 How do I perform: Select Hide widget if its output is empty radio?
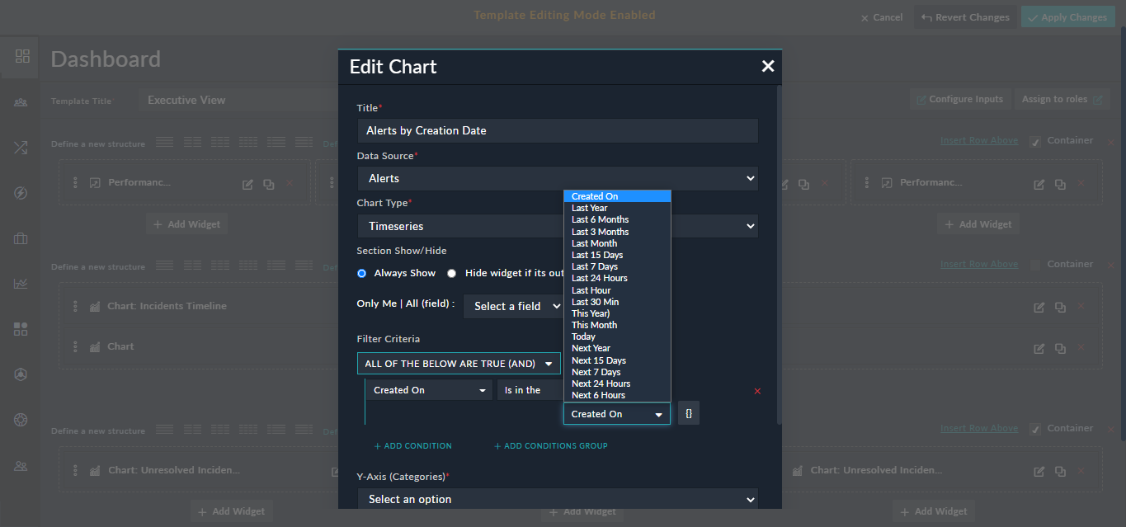[x=451, y=273]
